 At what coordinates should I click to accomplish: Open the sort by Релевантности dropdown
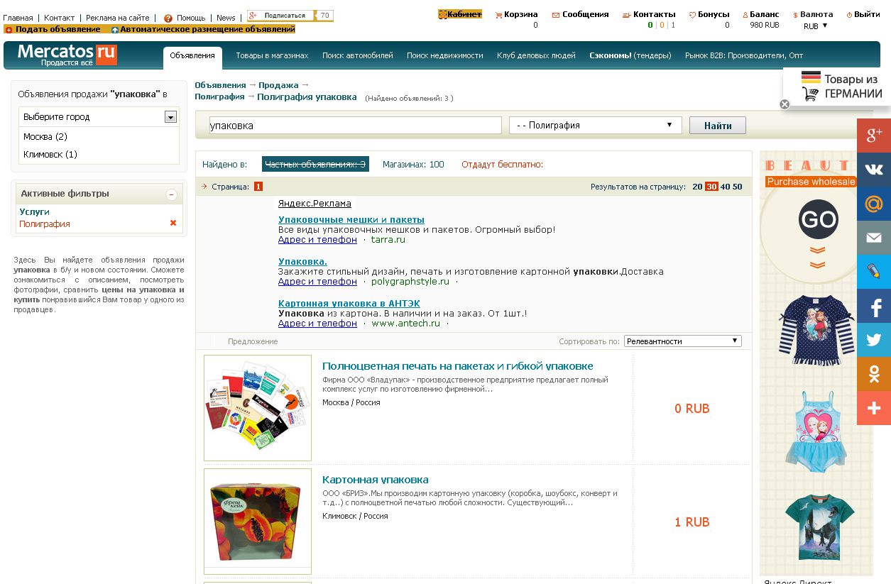point(682,341)
